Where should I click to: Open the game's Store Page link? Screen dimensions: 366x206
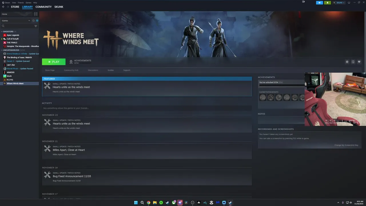click(x=50, y=70)
